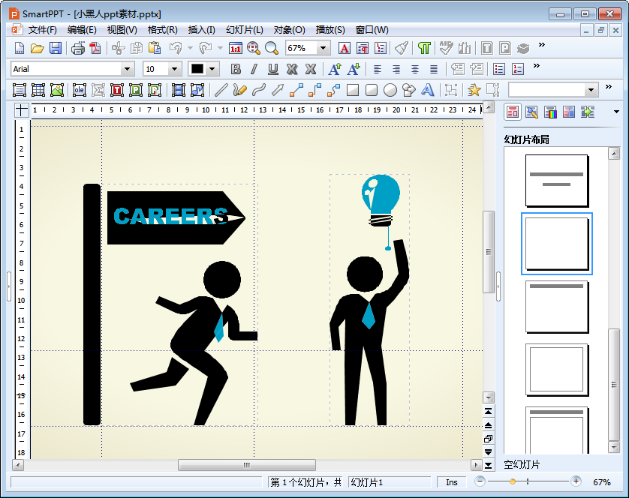Toggle the slide layout sidebar panel
Viewport: 629px width, 498px height.
click(513, 112)
